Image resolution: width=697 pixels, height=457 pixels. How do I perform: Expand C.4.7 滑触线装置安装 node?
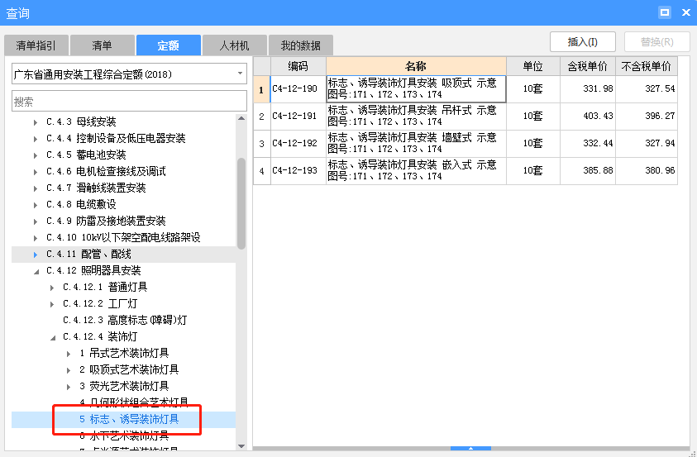coord(36,188)
